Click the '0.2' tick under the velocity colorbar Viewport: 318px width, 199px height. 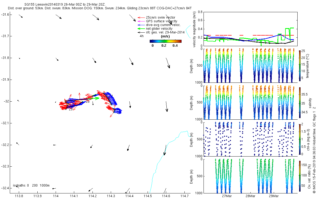(164, 45)
